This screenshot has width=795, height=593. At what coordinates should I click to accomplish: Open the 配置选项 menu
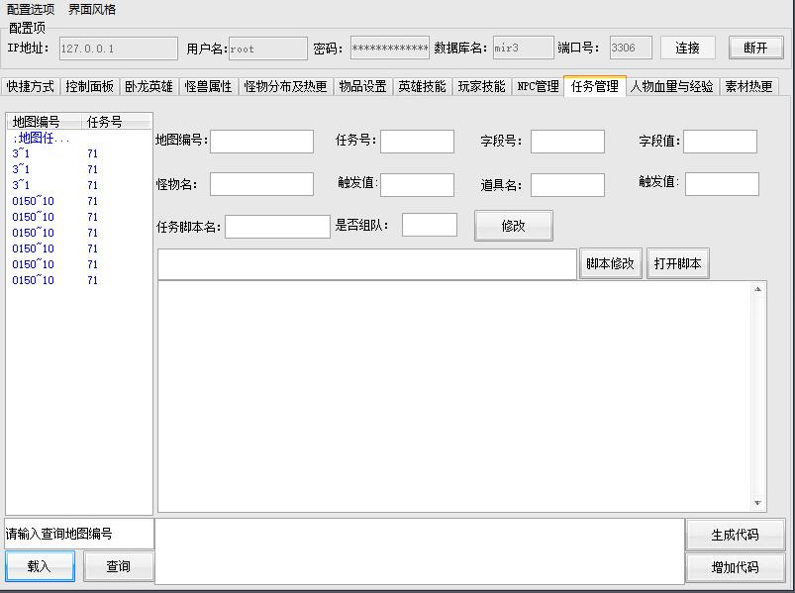click(31, 10)
